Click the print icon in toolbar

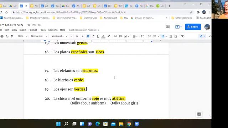pyautogui.click(x=2, y=36)
